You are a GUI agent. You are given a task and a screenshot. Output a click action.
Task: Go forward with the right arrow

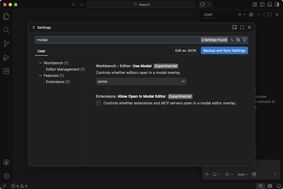pyautogui.click(x=81, y=5)
